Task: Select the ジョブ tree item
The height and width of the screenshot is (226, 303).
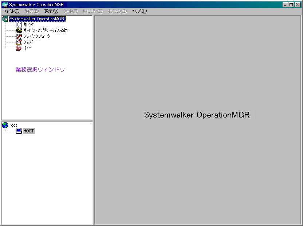Action: (28, 42)
